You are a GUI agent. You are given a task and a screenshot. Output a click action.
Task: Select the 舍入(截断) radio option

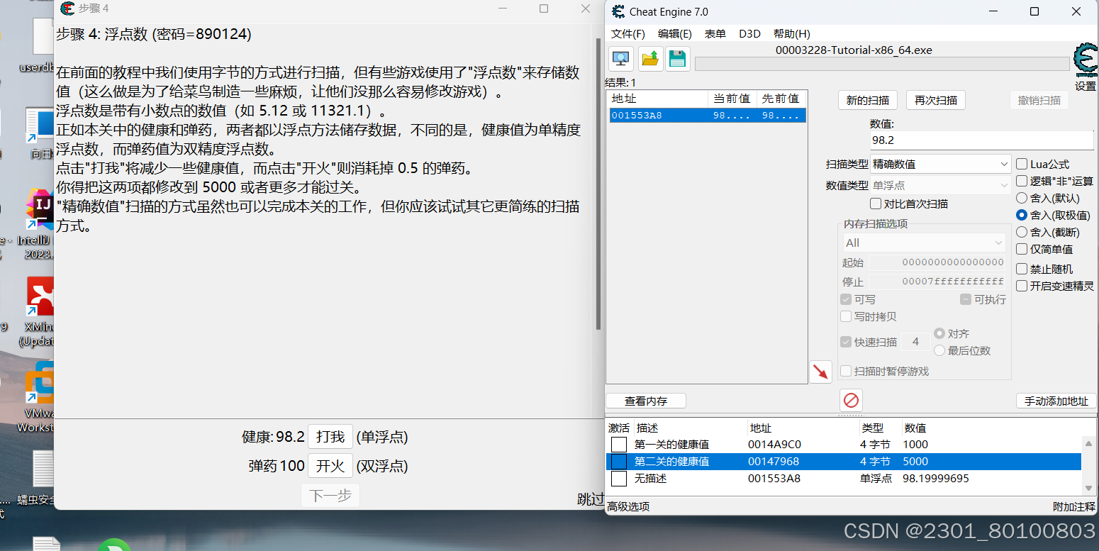coord(1022,232)
